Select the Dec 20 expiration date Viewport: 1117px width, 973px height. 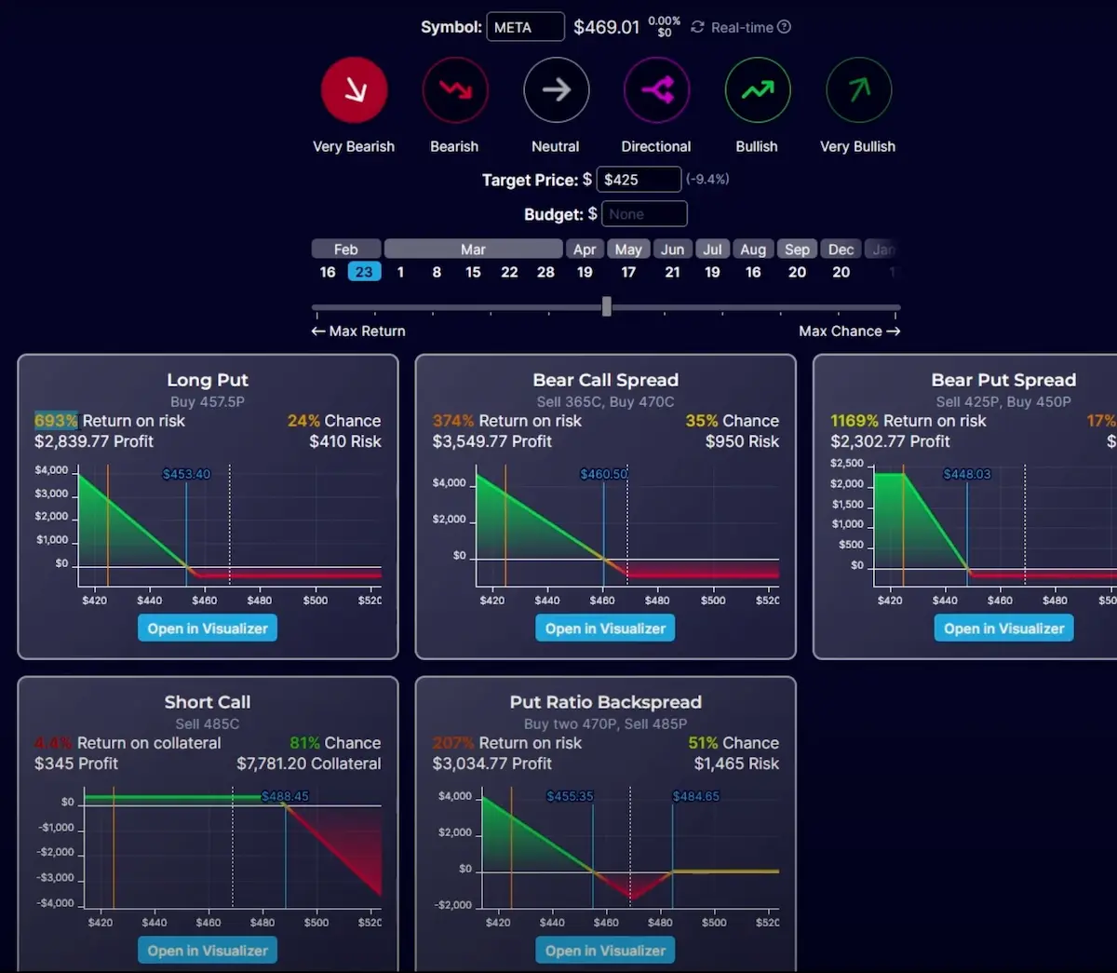[841, 272]
